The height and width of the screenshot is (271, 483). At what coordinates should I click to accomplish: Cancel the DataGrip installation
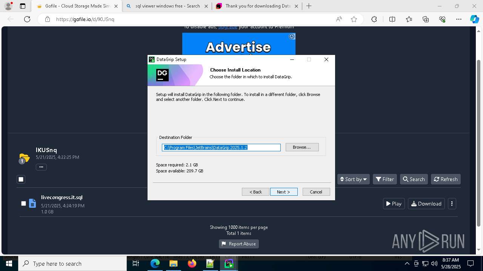(x=316, y=192)
